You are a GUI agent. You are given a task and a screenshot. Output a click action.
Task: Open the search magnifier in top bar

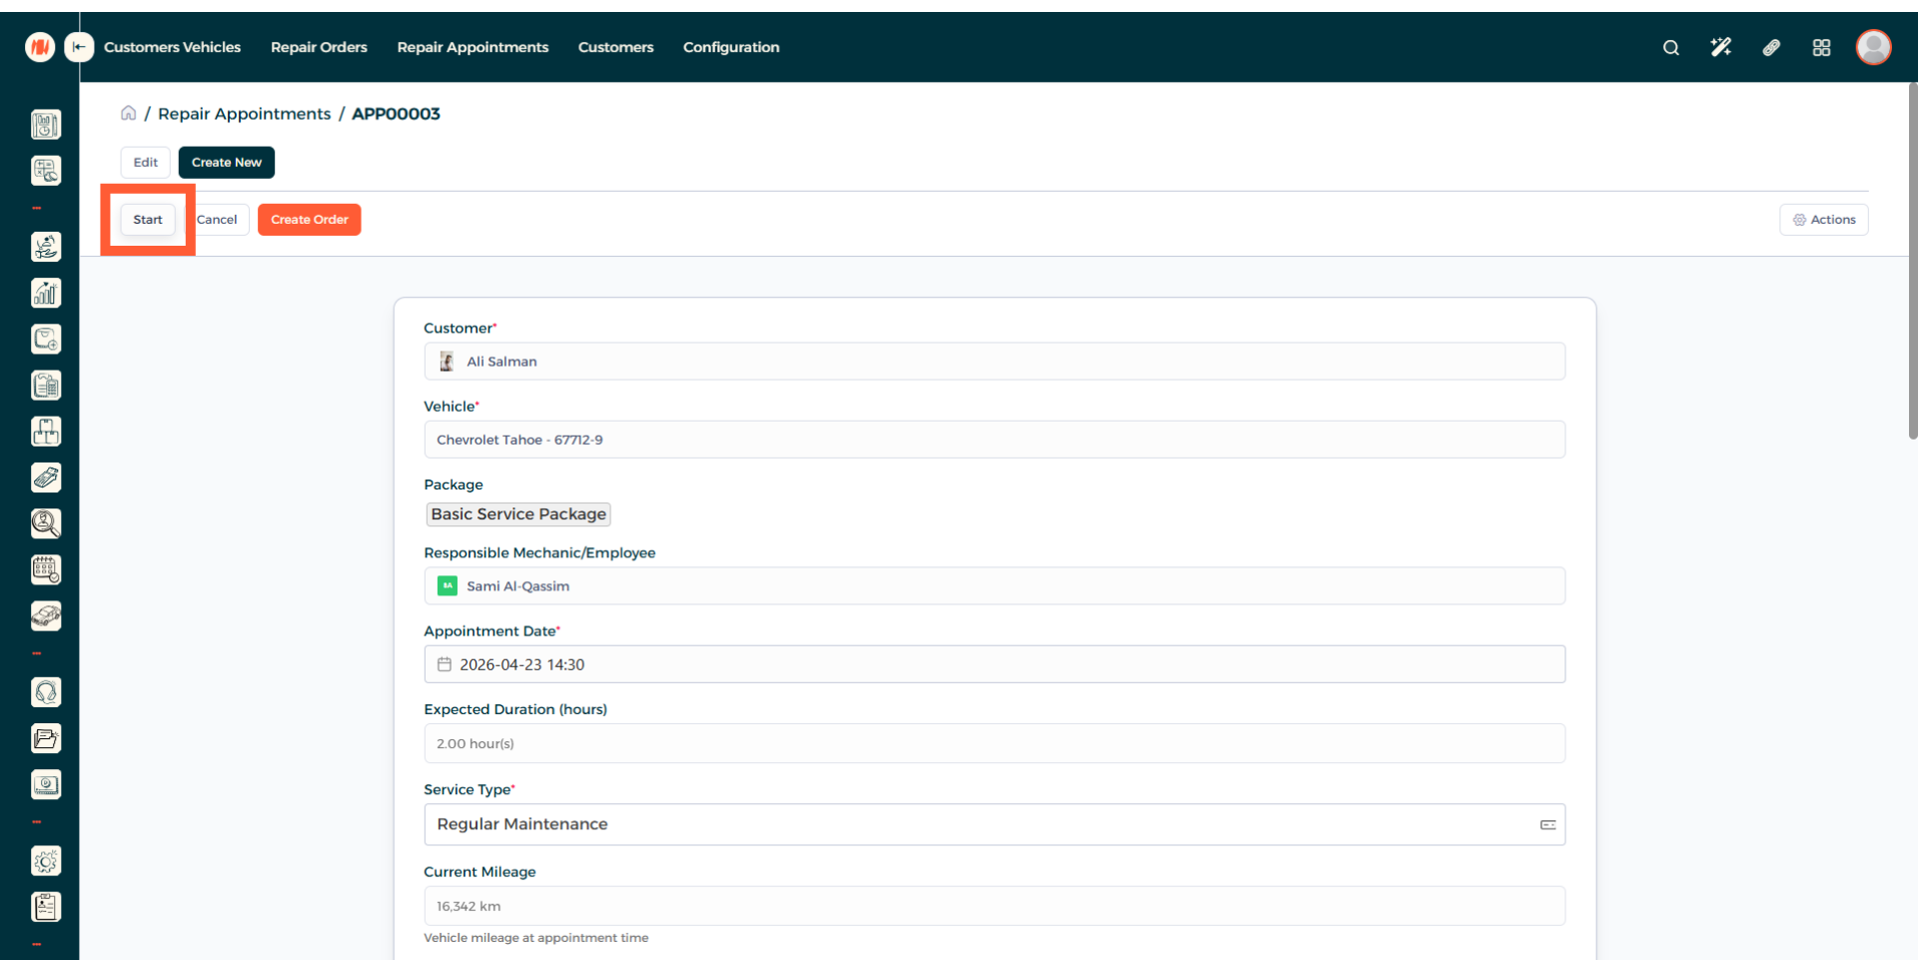(x=1670, y=47)
